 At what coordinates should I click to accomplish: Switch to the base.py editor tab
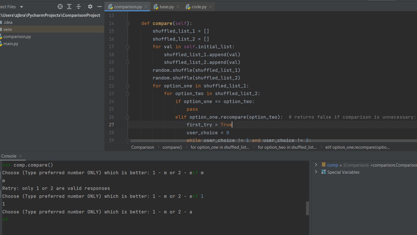coord(167,7)
